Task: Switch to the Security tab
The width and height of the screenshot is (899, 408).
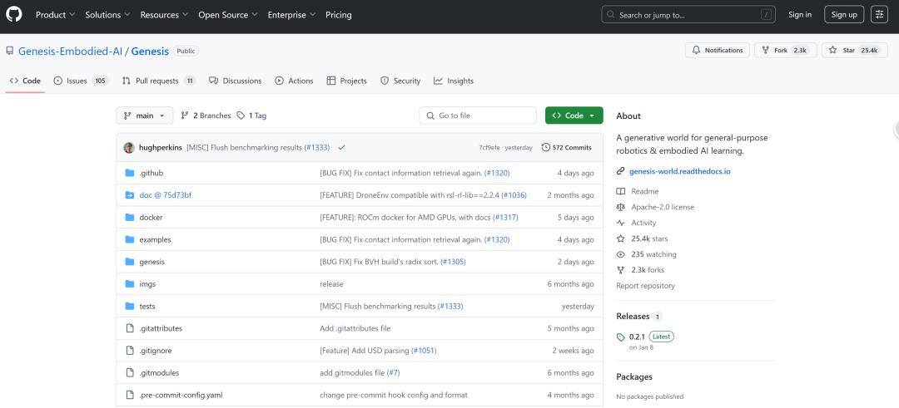Action: click(x=400, y=81)
